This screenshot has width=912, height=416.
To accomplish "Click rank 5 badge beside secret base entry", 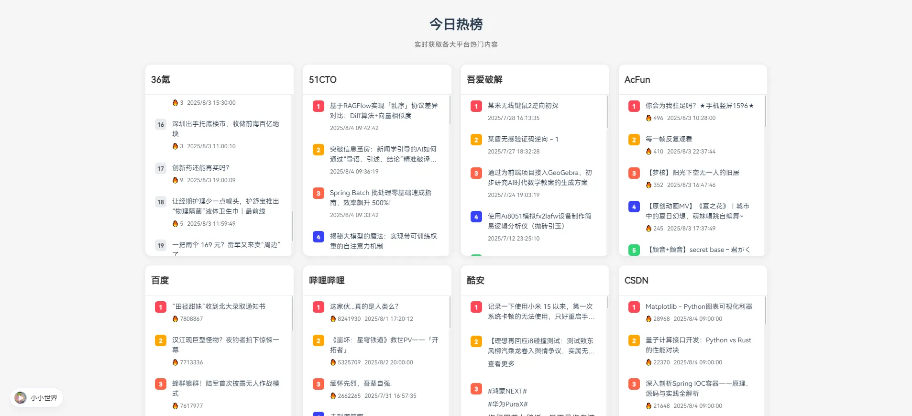I will (634, 250).
